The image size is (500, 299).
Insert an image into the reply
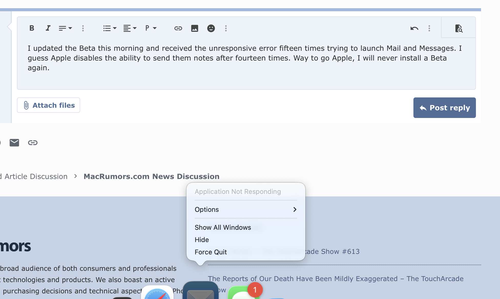195,28
